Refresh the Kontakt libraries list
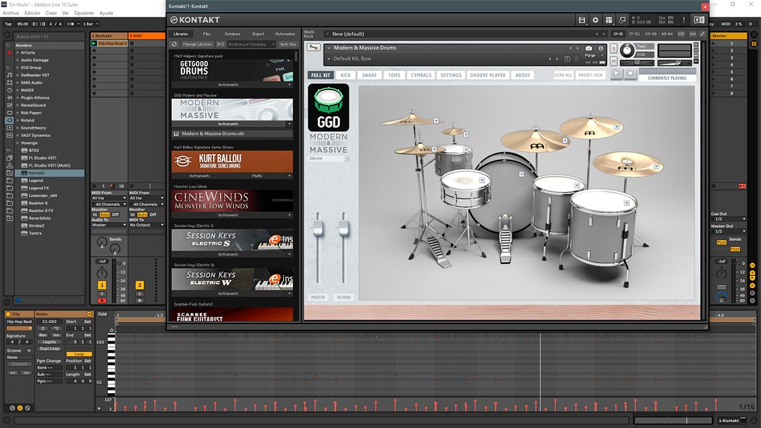This screenshot has height=428, width=761. pos(174,44)
